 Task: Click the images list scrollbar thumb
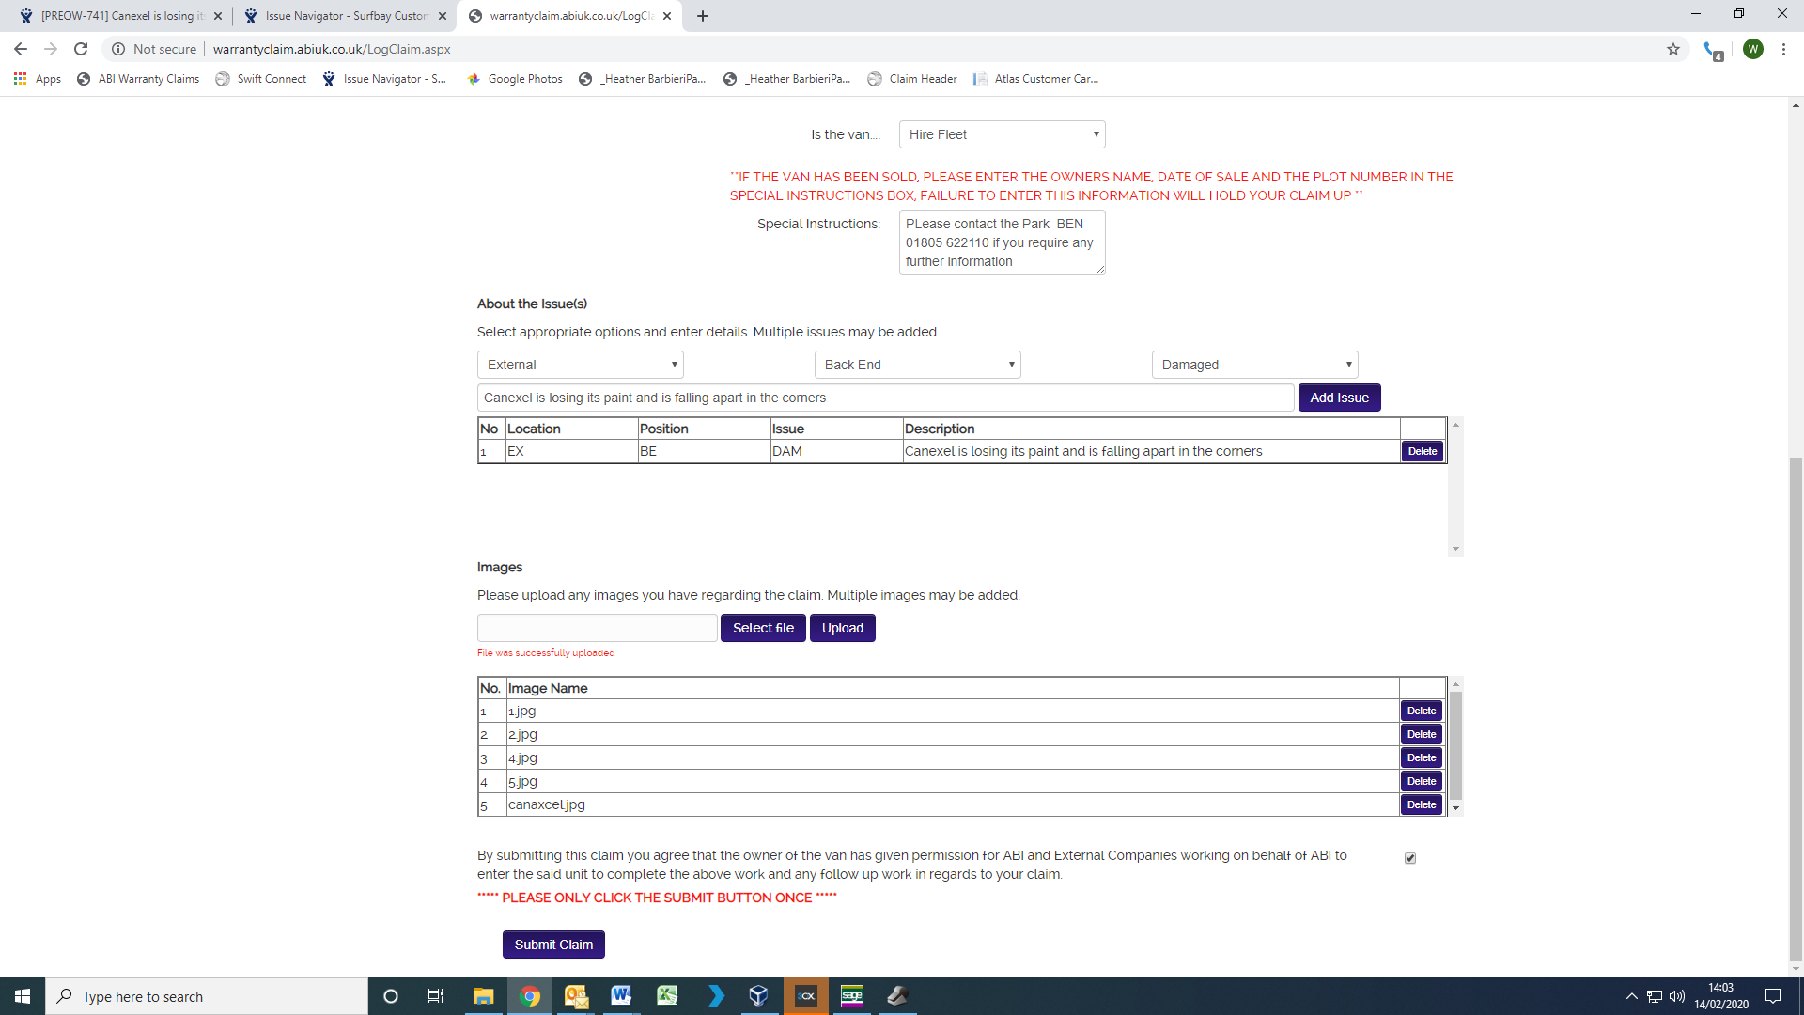(1455, 745)
